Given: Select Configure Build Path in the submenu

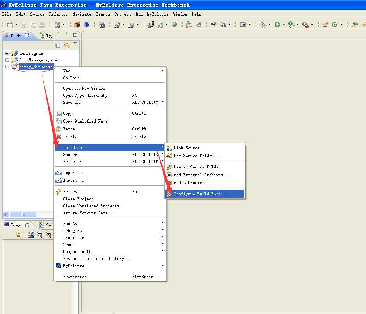Looking at the screenshot, I should tap(205, 194).
